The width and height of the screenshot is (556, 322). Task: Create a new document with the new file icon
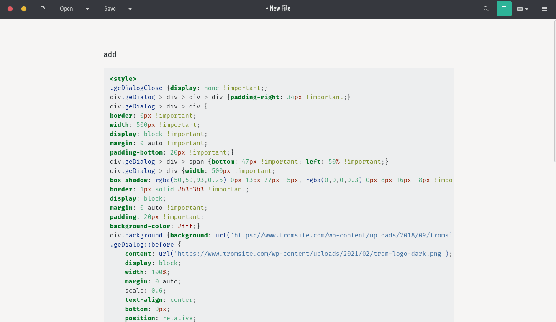tap(43, 9)
